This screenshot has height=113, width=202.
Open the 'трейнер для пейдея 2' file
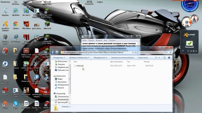click(x=37, y=93)
